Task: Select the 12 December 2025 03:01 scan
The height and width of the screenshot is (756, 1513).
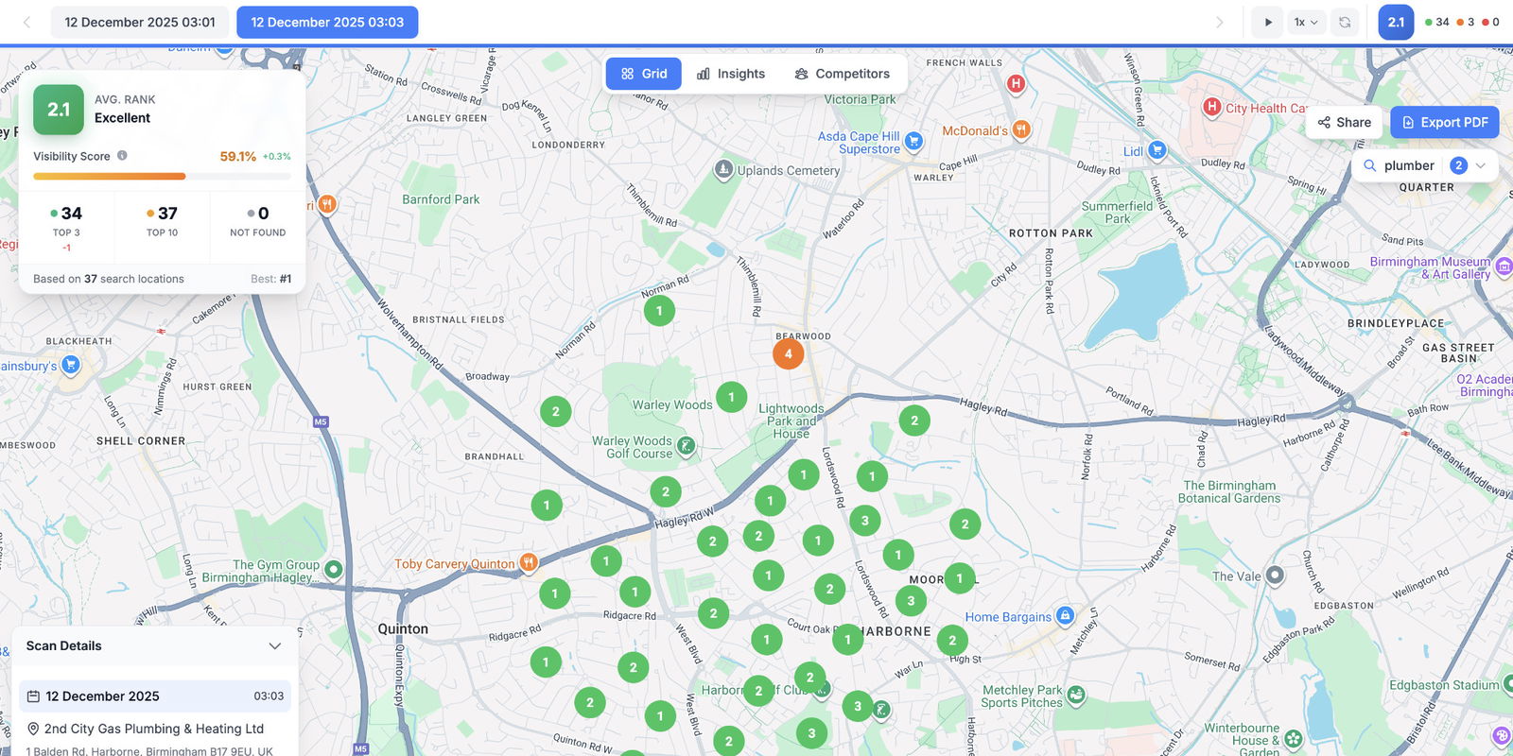Action: click(140, 23)
